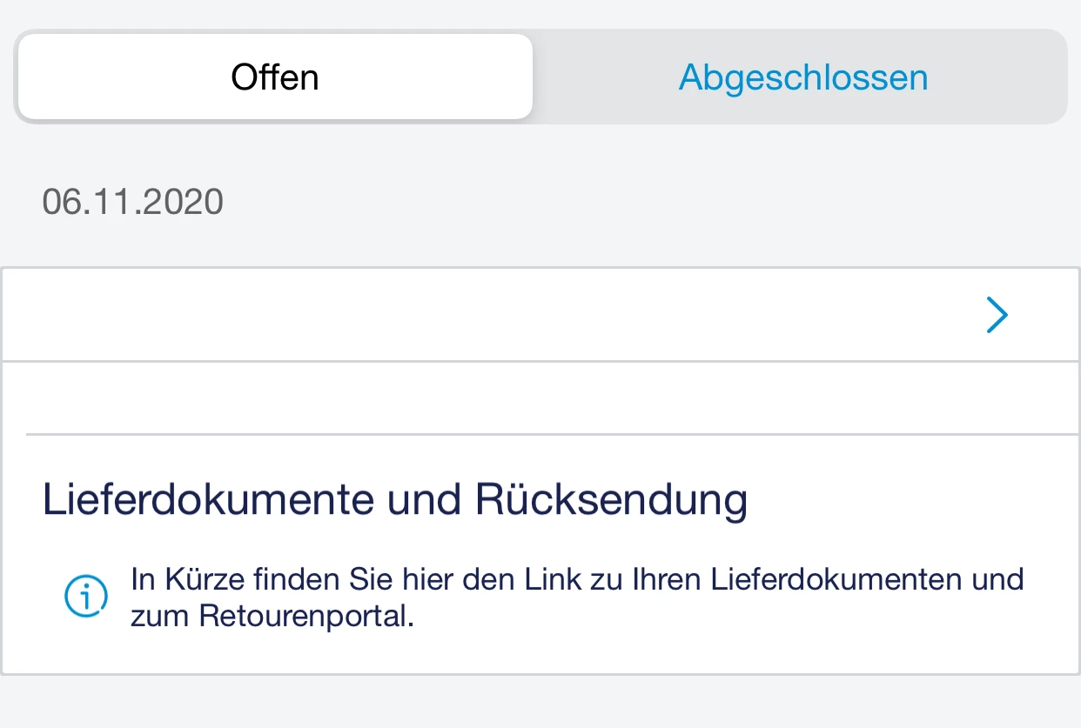Click the right-pointing arrow on the order card
Viewport: 1081px width, 728px height.
coord(997,315)
